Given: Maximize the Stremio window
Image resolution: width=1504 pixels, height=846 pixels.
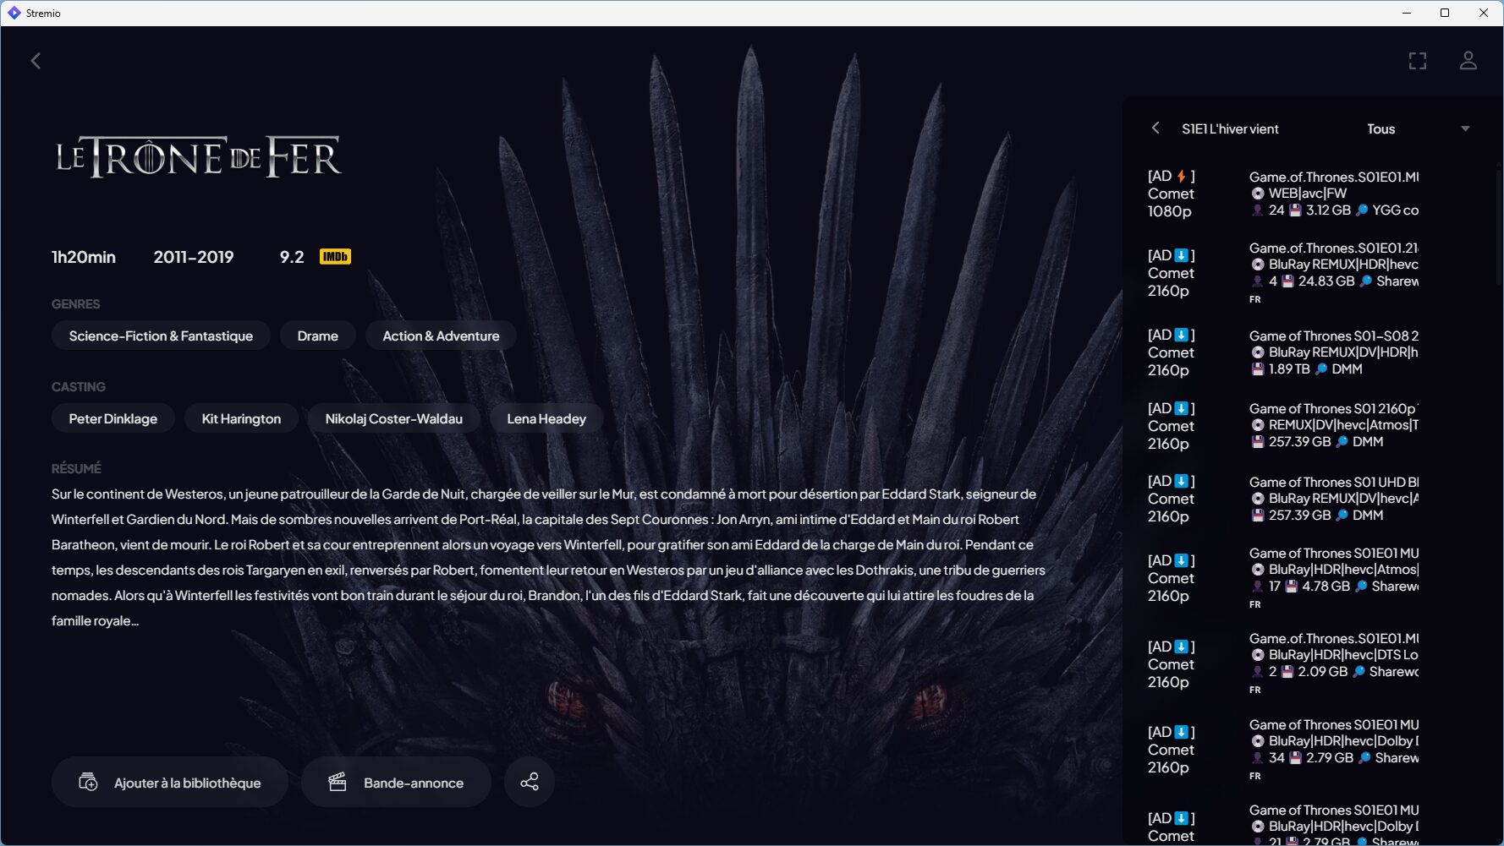Looking at the screenshot, I should [x=1445, y=13].
